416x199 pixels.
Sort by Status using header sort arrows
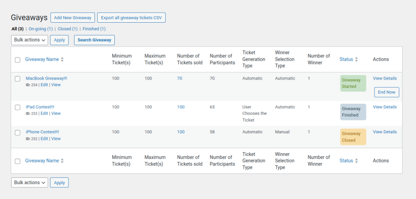357,60
